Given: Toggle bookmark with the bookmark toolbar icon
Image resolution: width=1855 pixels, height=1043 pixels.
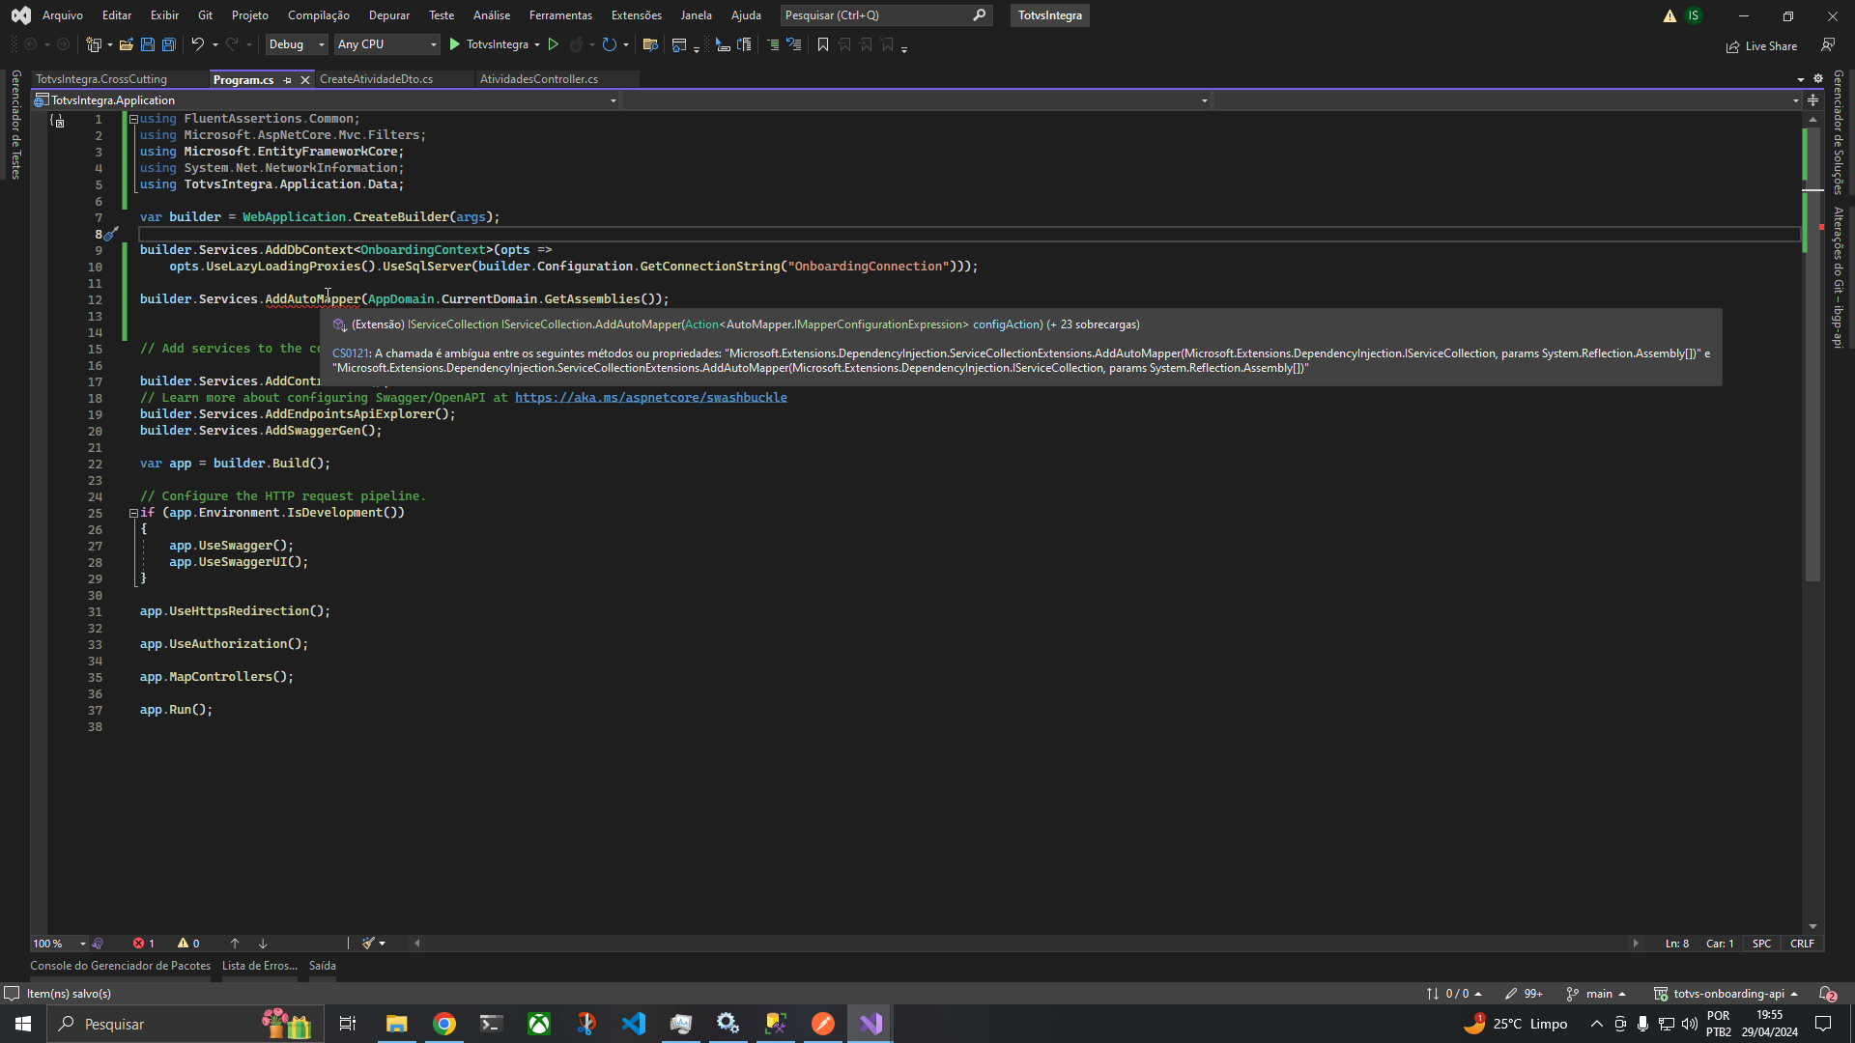Looking at the screenshot, I should point(823,44).
